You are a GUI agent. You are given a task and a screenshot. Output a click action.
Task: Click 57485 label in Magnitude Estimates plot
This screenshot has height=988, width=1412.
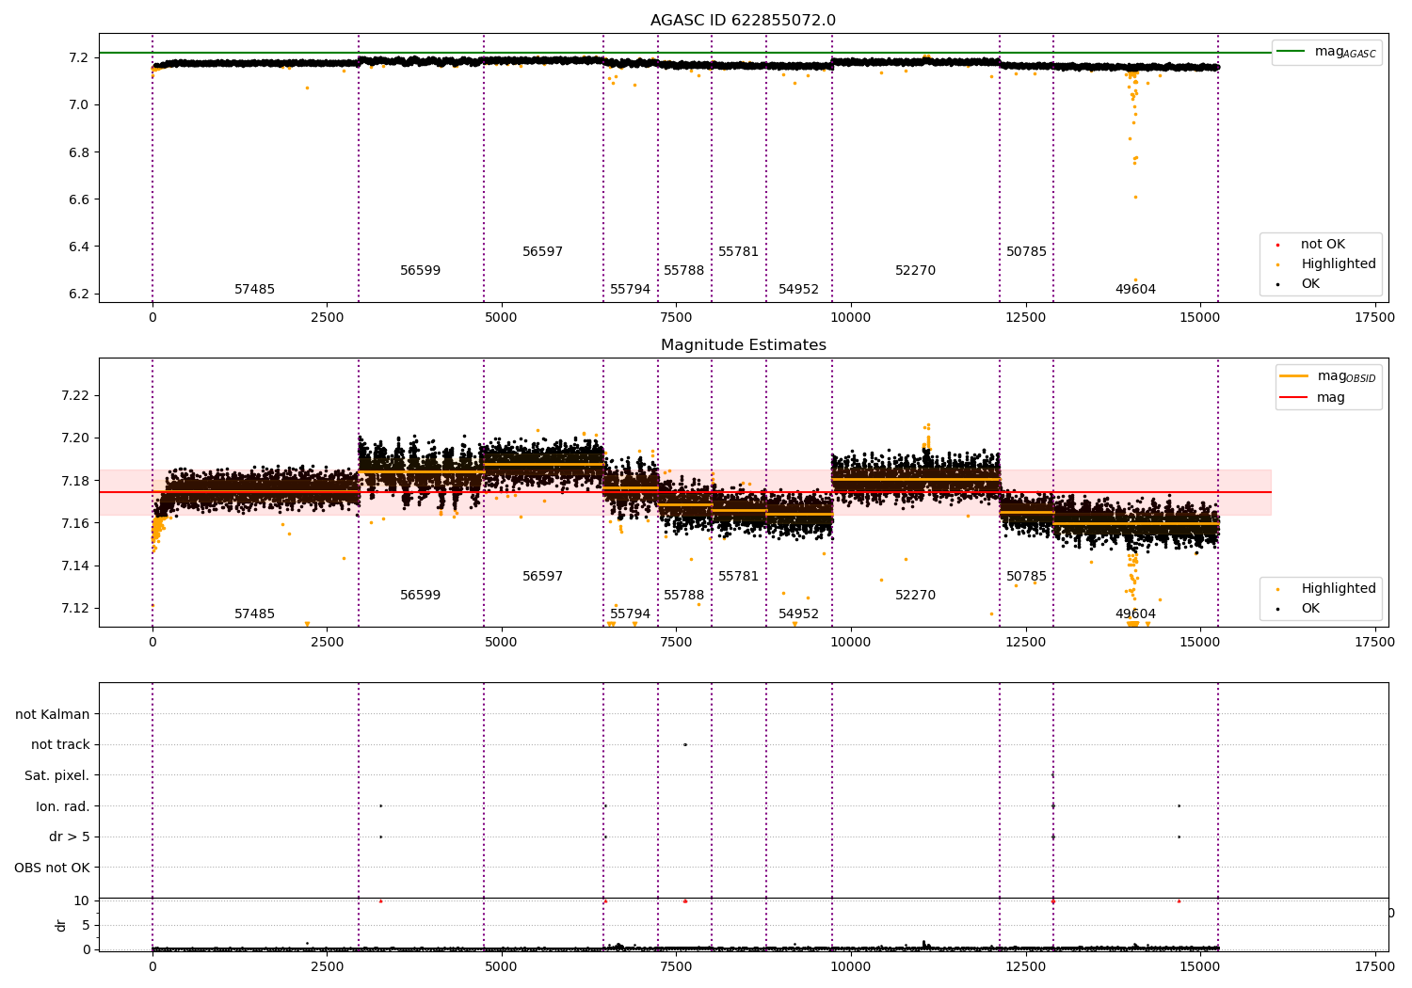254,614
